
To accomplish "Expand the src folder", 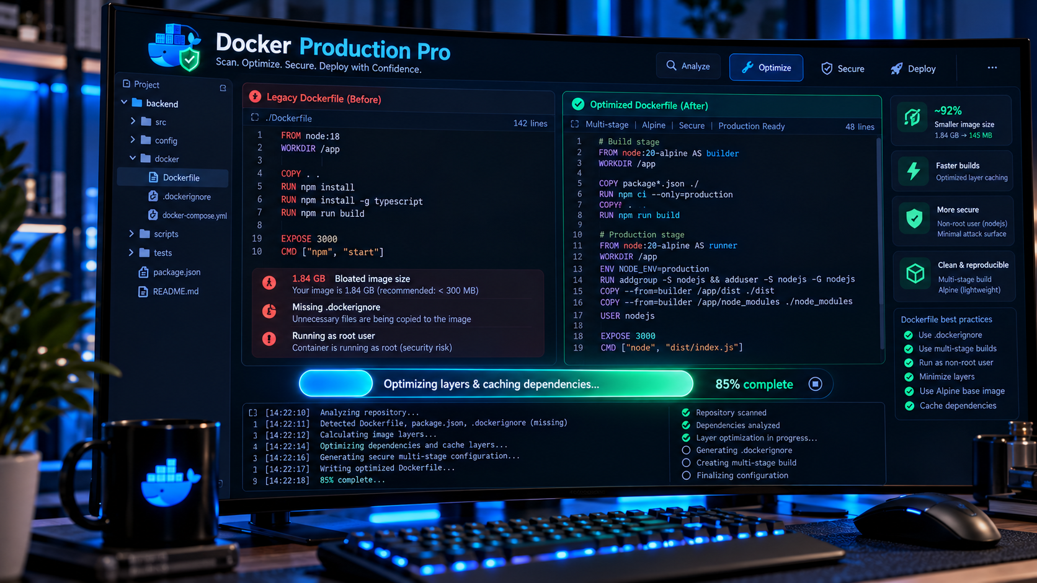I will [133, 121].
